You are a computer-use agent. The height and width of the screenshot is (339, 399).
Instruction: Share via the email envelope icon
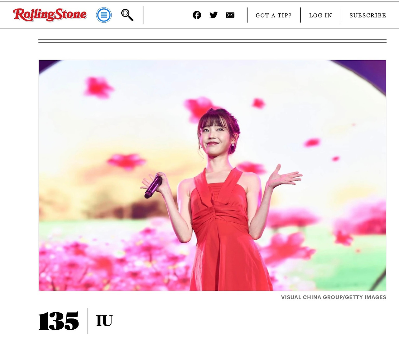pyautogui.click(x=230, y=15)
